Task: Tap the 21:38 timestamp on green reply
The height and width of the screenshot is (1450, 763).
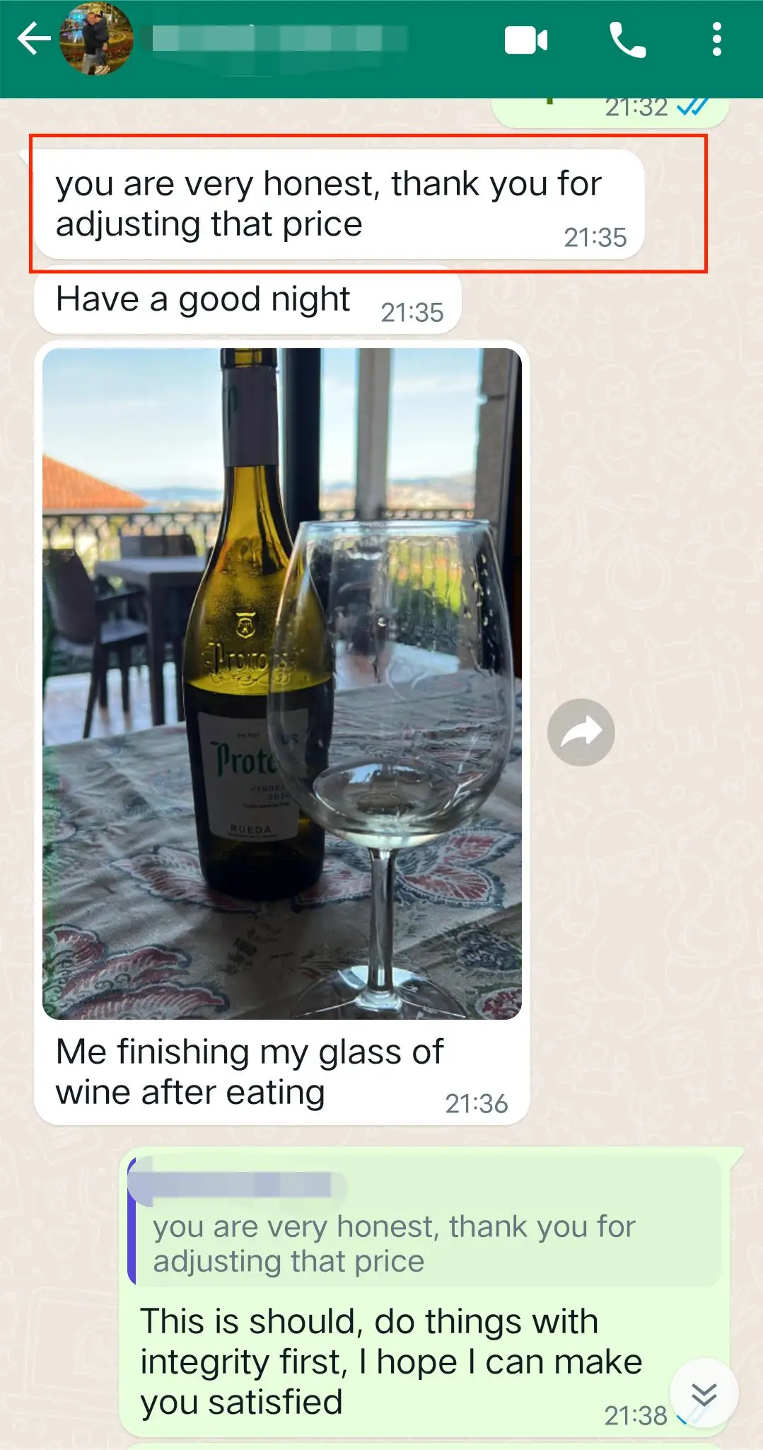Action: [x=635, y=1415]
